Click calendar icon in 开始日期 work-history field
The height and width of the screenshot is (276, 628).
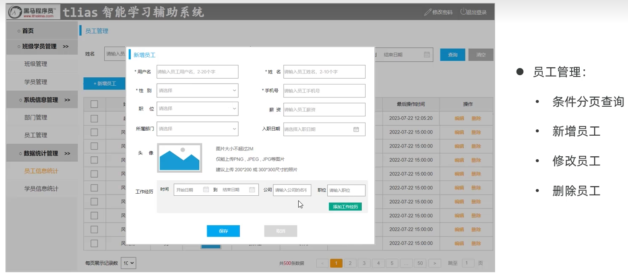coord(206,189)
